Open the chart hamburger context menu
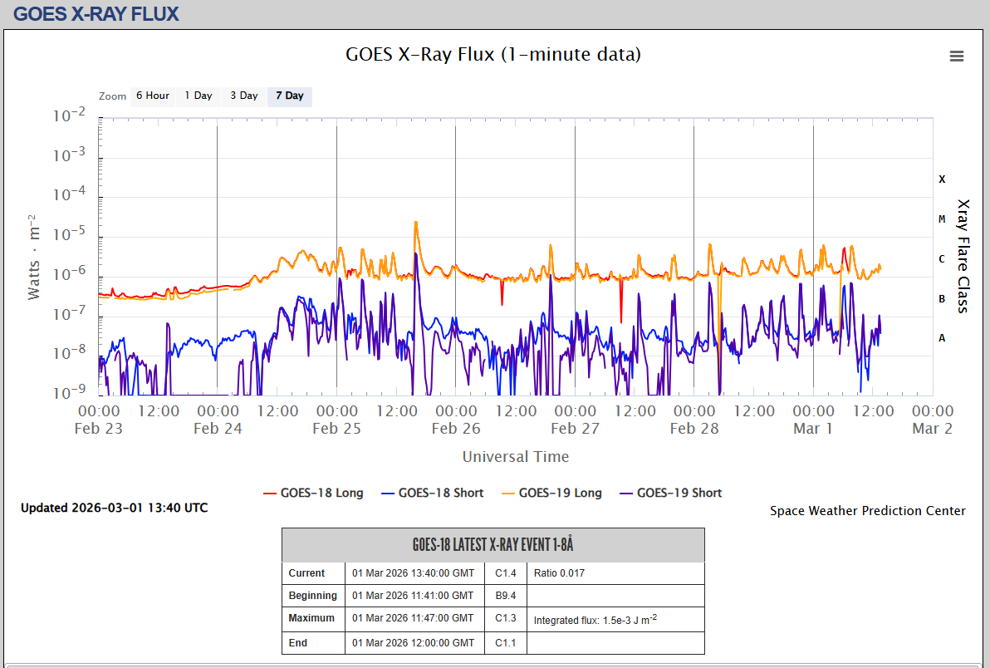 click(957, 56)
